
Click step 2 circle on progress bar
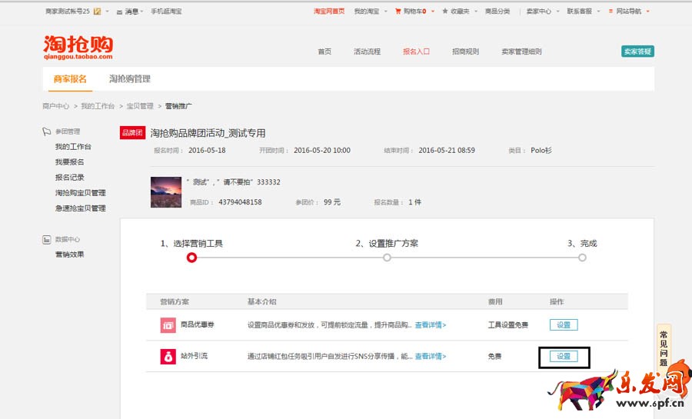coord(387,258)
